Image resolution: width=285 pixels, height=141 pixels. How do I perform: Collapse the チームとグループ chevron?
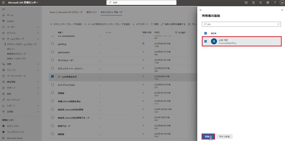pos(38,39)
